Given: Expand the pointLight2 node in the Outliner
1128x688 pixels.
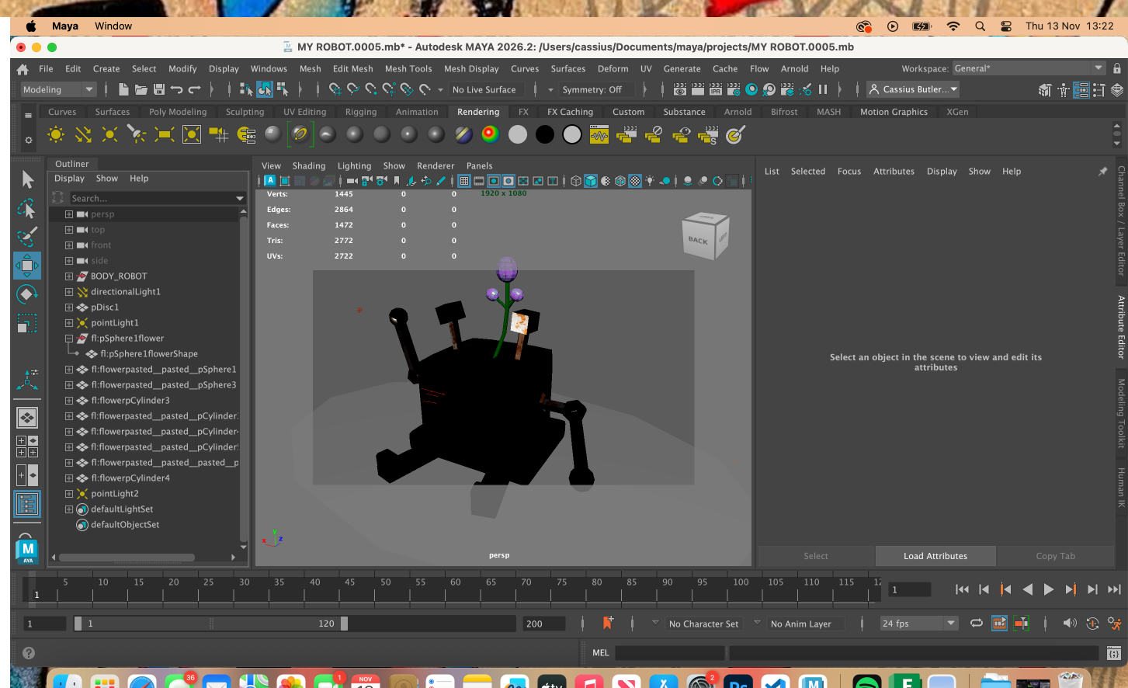Looking at the screenshot, I should [x=69, y=494].
